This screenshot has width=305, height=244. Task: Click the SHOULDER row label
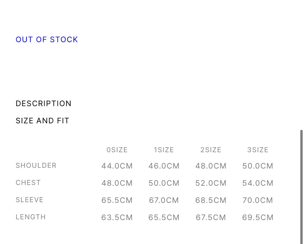[x=36, y=166]
